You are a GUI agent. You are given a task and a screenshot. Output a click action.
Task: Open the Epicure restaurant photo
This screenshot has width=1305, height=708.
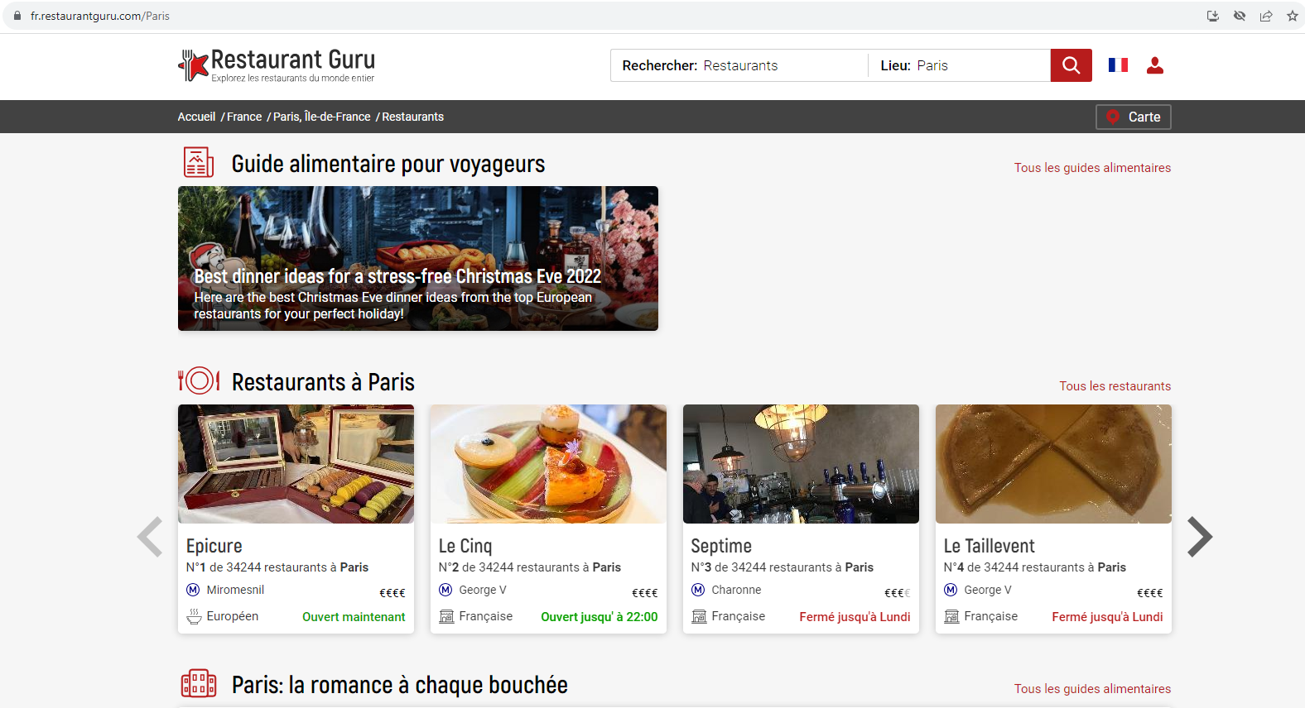tap(296, 464)
